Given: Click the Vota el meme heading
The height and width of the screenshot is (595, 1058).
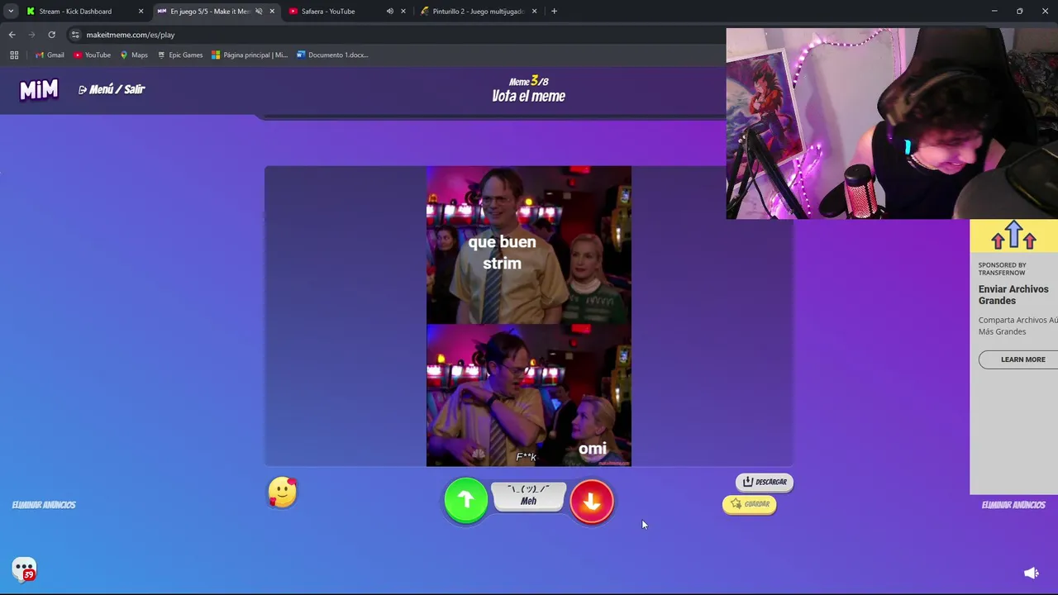Looking at the screenshot, I should pyautogui.click(x=528, y=96).
